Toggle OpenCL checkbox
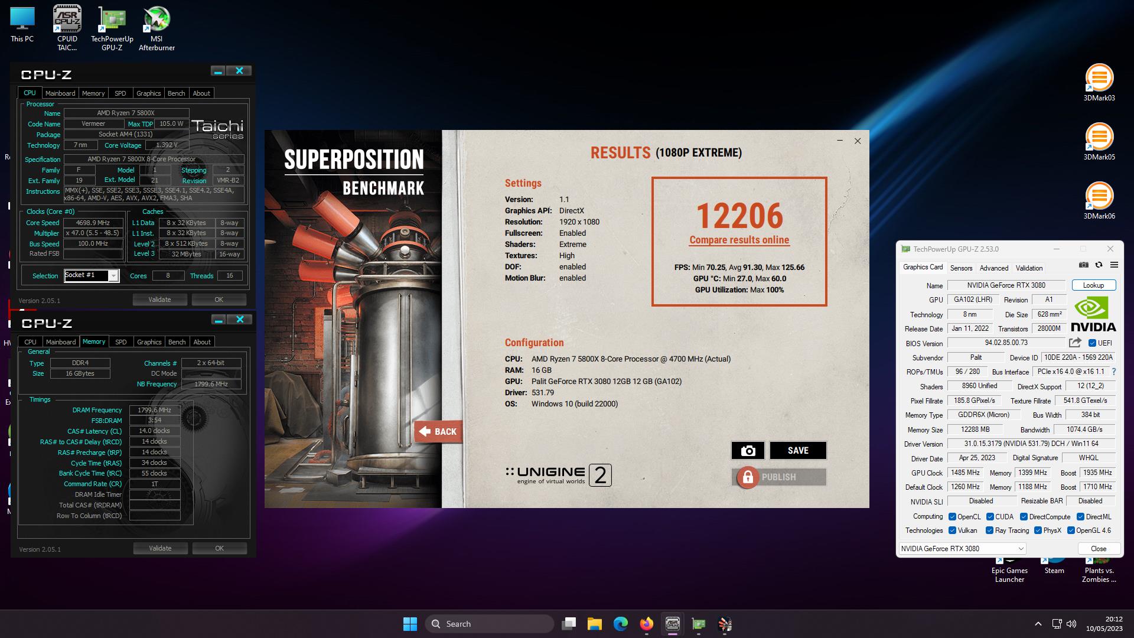Viewport: 1134px width, 638px height. tap(952, 516)
